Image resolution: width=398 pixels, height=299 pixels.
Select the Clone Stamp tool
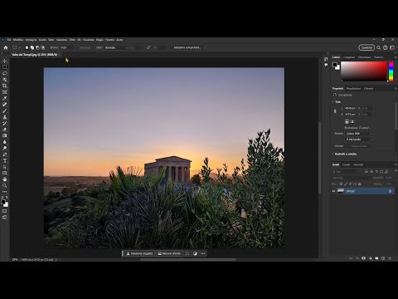pos(5,117)
